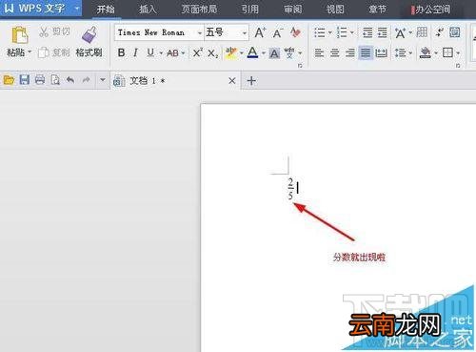Image resolution: width=476 pixels, height=352 pixels.
Task: Open the 粘贴 paste options dropdown
Action: coord(30,52)
